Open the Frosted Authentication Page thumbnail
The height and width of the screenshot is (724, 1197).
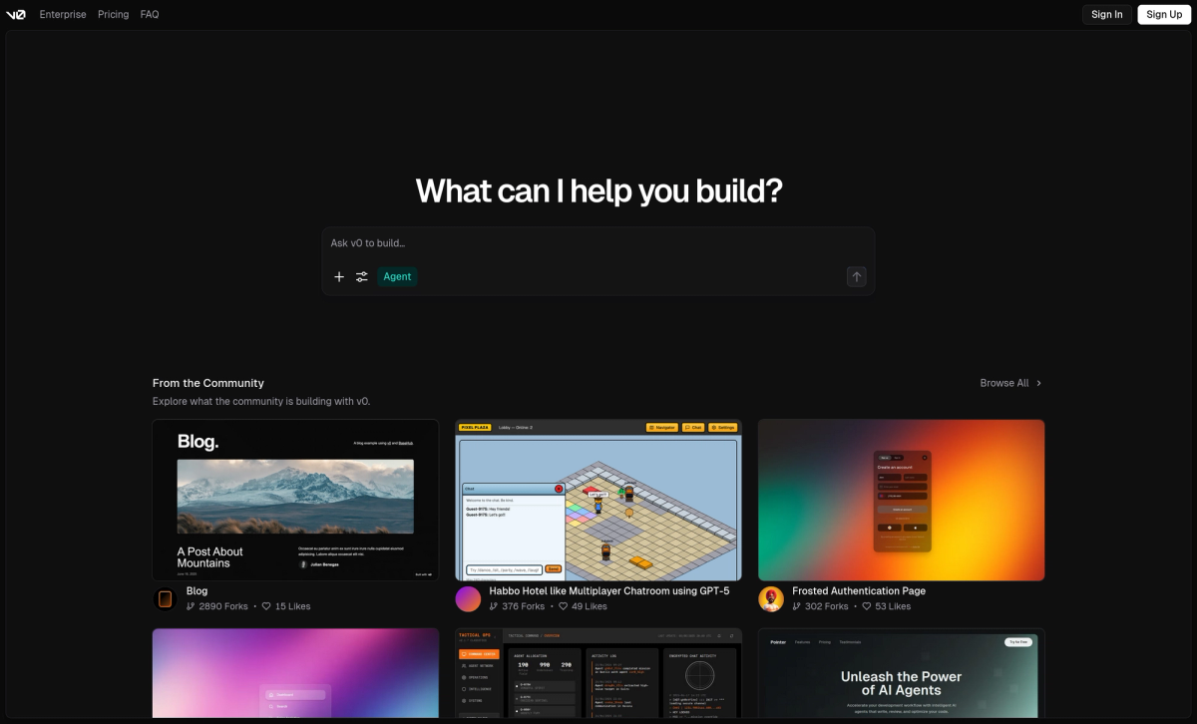(901, 500)
